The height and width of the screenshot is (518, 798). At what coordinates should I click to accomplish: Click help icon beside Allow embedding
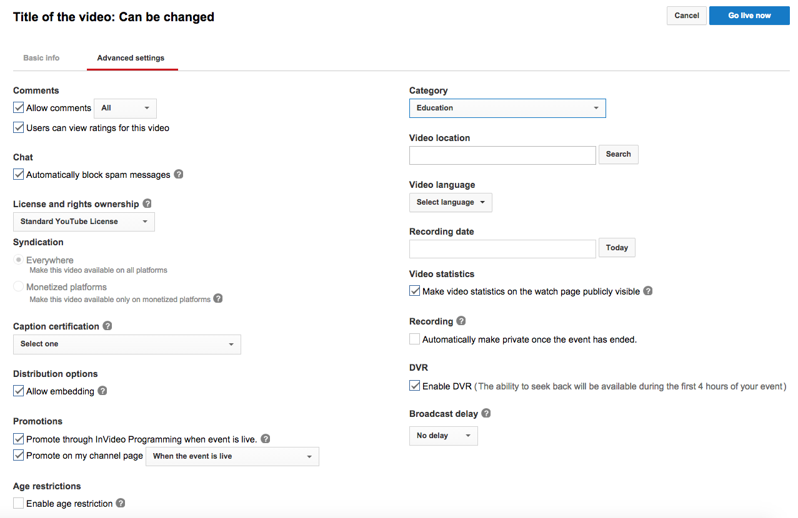pyautogui.click(x=102, y=391)
